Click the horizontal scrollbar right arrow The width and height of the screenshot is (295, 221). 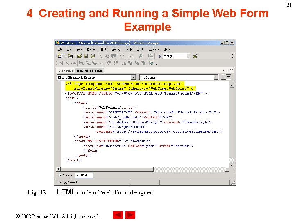[227, 169]
